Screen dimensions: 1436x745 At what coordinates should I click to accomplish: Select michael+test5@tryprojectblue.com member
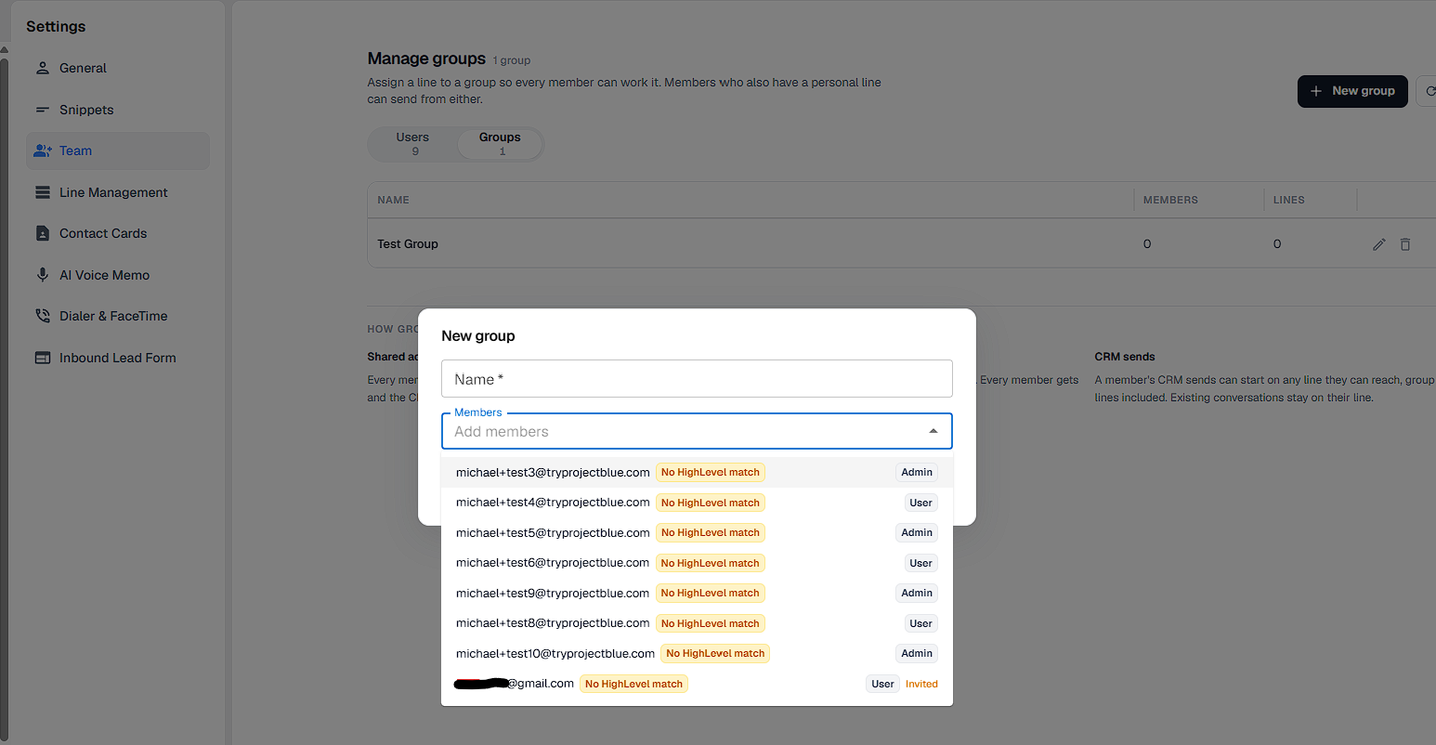coord(697,532)
